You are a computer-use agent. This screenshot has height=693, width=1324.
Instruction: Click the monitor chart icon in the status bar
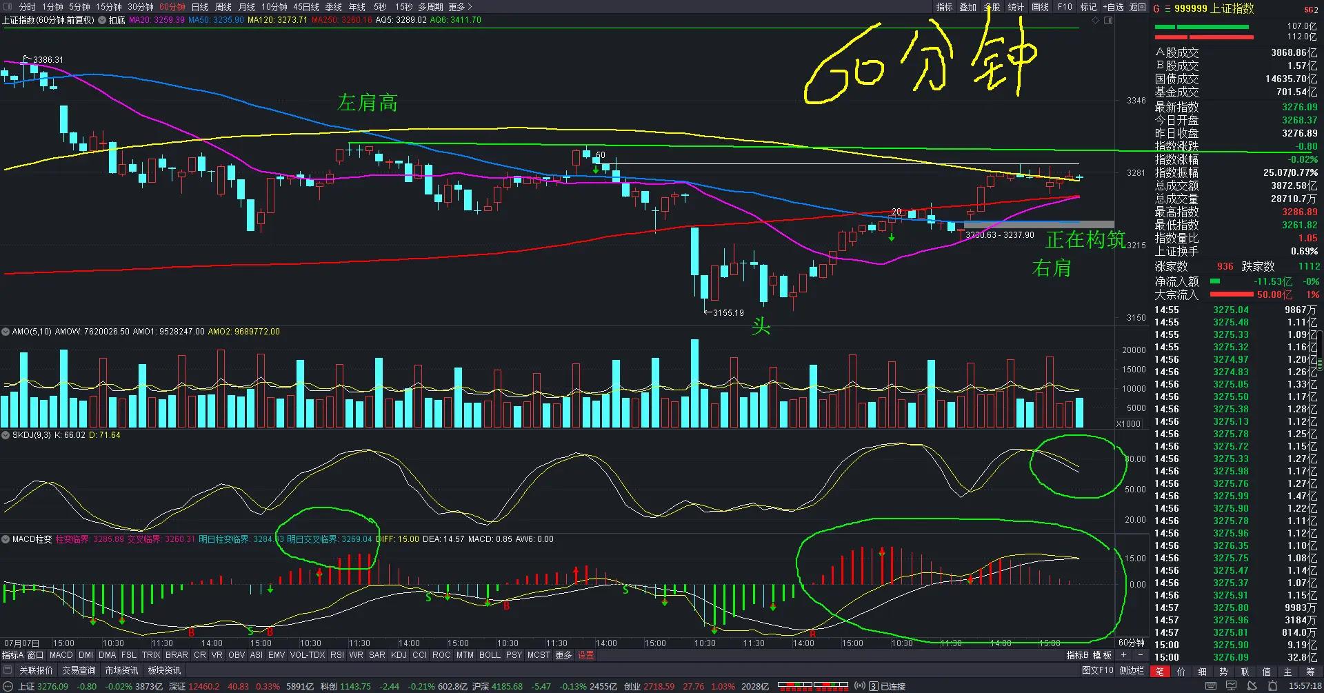1232,686
